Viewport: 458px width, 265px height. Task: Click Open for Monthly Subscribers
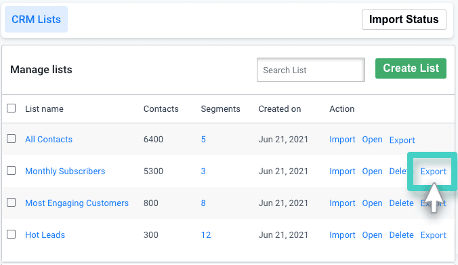click(x=373, y=171)
